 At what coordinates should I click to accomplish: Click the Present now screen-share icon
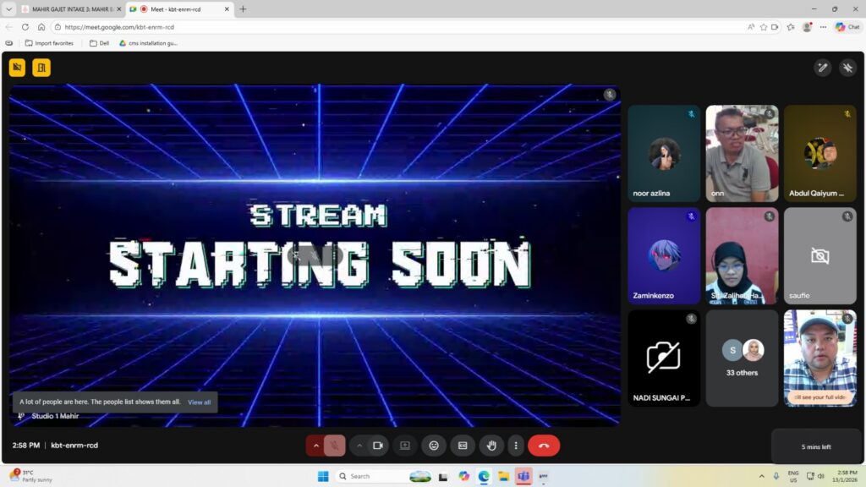click(x=405, y=446)
